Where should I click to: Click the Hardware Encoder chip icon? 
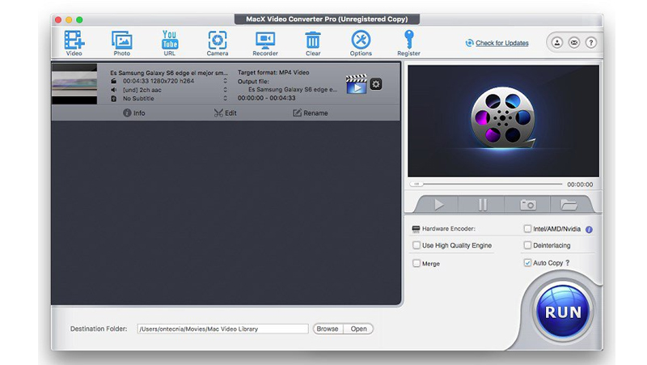tap(416, 229)
